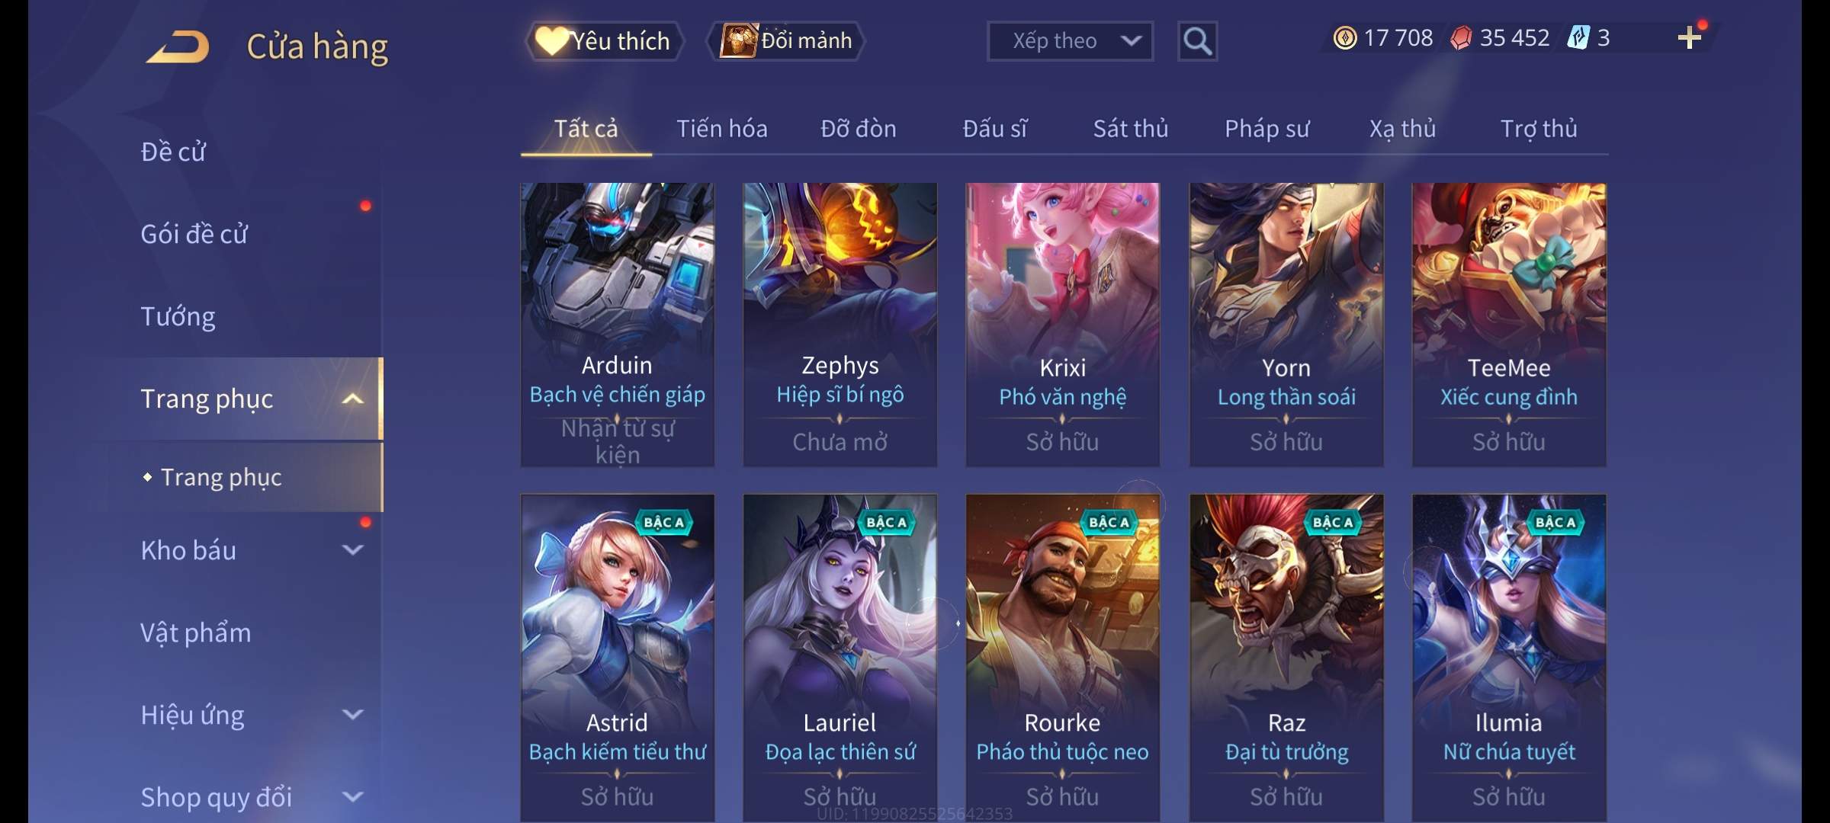Viewport: 1830px width, 823px height.
Task: Open the Xếp theo sort dropdown
Action: click(x=1070, y=41)
